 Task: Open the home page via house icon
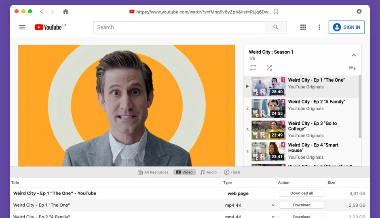65,11
